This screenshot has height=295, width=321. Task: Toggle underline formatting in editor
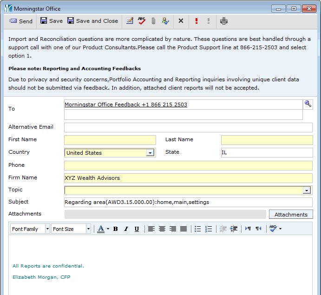137,229
